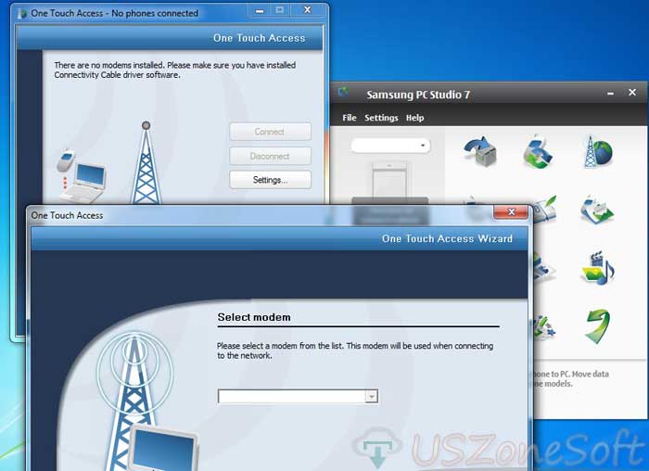Click the greyed Disconnect button
Image resolution: width=649 pixels, height=471 pixels.
coord(271,156)
